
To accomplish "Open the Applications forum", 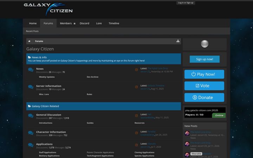I will coord(44,144).
